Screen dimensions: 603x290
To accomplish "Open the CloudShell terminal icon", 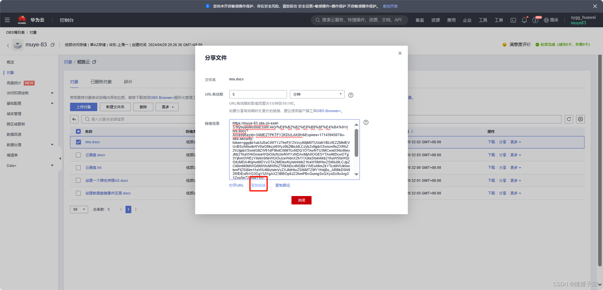I will tap(513, 20).
